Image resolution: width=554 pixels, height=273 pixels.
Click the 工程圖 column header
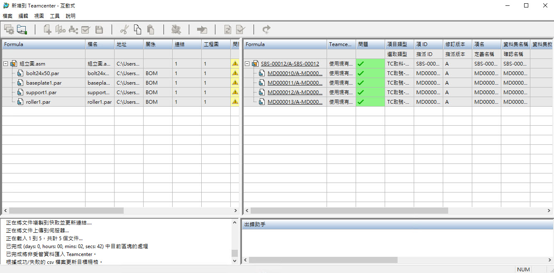point(216,44)
